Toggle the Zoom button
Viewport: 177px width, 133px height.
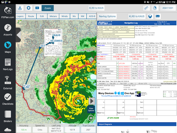tap(48, 8)
